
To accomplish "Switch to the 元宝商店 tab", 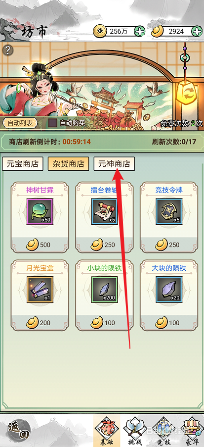I will [x=23, y=164].
